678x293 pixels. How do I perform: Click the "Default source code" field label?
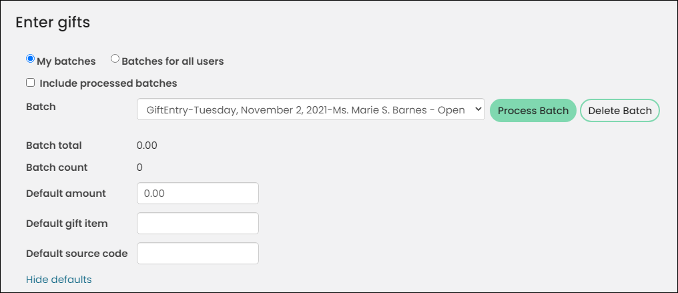pyautogui.click(x=77, y=254)
